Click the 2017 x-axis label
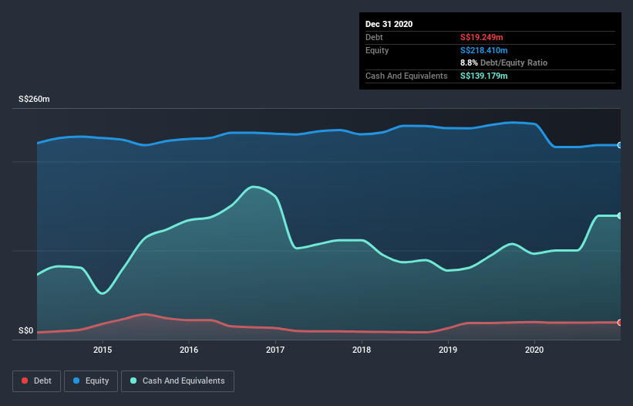This screenshot has width=633, height=406. 275,350
